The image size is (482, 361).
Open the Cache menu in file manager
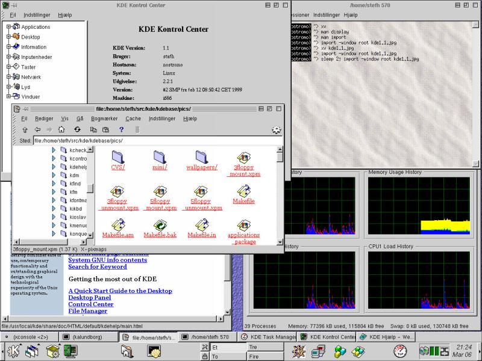coord(133,119)
